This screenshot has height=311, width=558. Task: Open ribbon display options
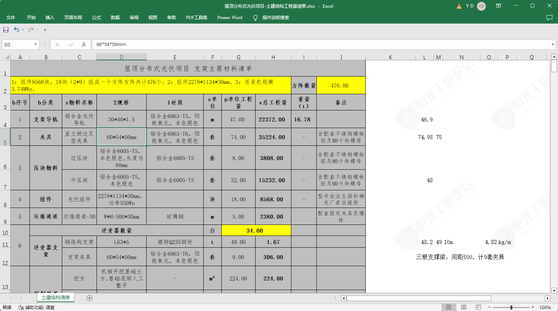click(498, 6)
